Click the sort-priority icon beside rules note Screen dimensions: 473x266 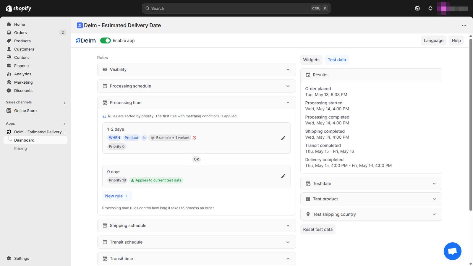[104, 116]
